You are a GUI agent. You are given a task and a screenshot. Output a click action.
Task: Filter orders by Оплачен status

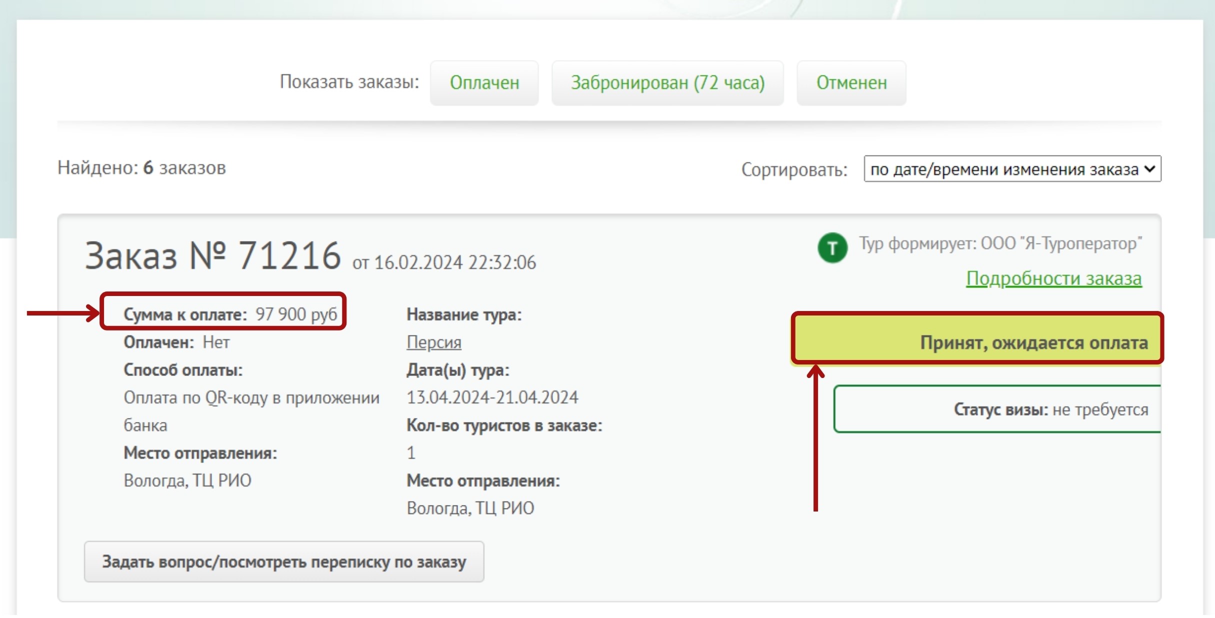point(484,82)
